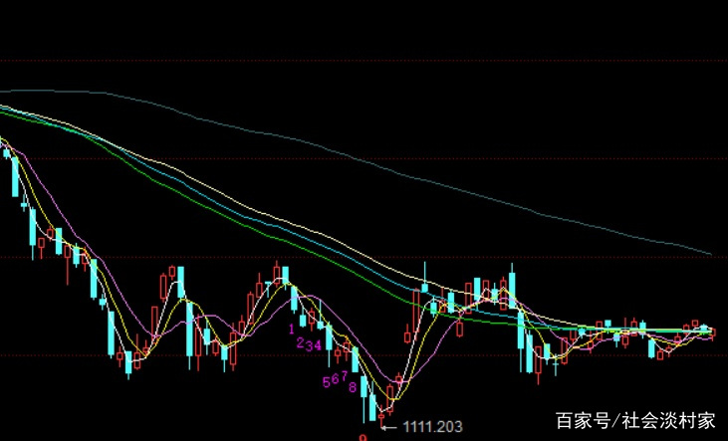Select the magenta count marker 1
728x441 pixels.
[292, 328]
